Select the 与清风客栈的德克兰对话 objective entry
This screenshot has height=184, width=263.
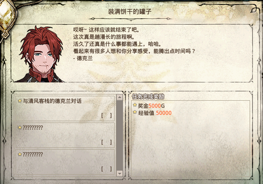65,108
